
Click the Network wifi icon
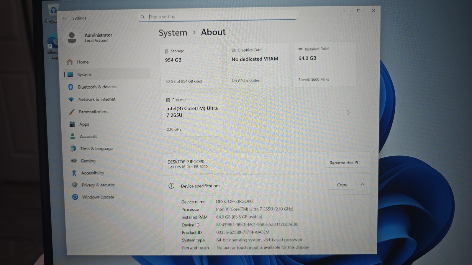pyautogui.click(x=71, y=100)
